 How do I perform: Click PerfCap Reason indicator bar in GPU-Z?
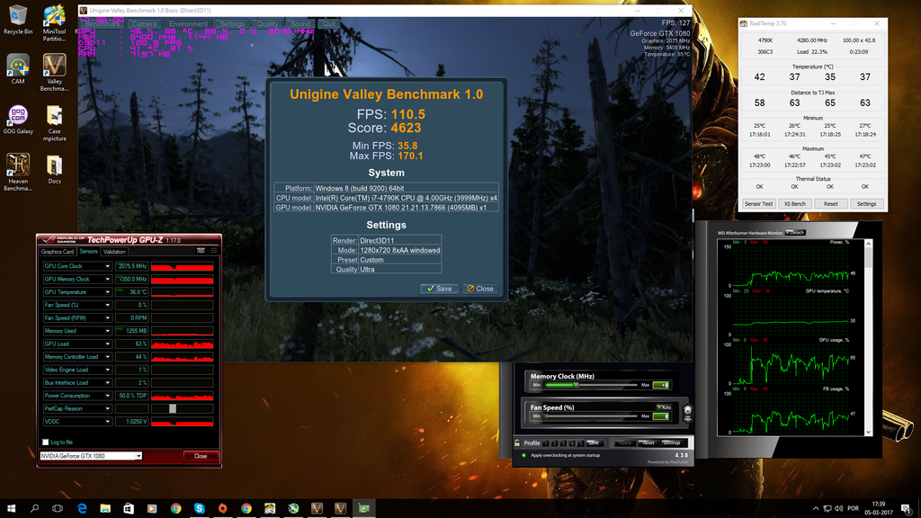(173, 408)
